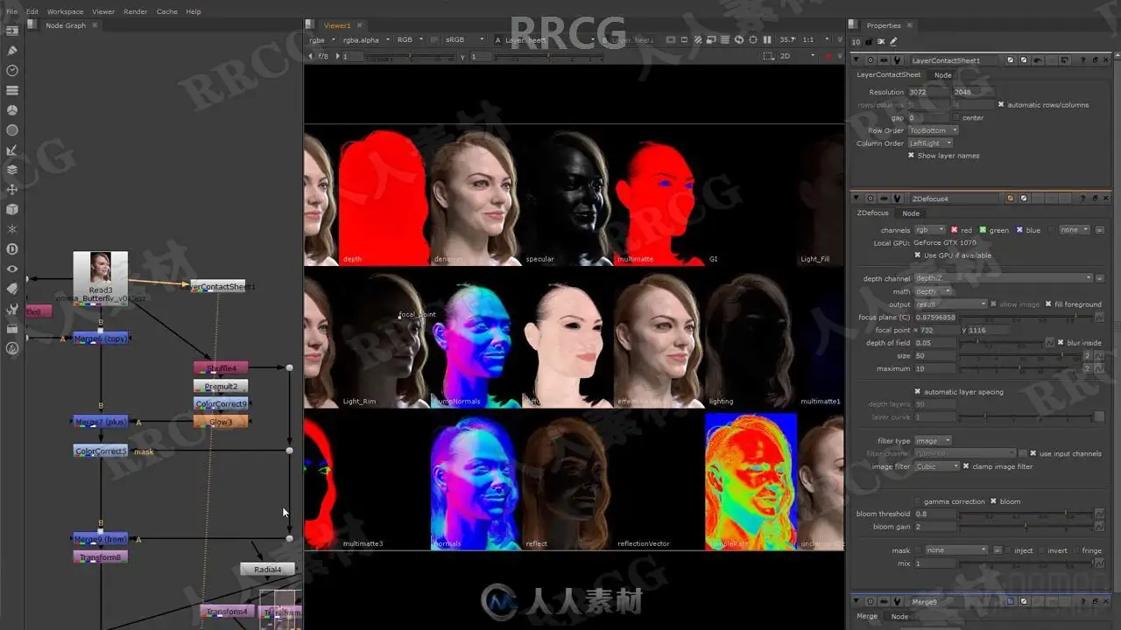The height and width of the screenshot is (630, 1121).
Task: Open help for LayerContactSheet1 panel
Action: 1082,60
